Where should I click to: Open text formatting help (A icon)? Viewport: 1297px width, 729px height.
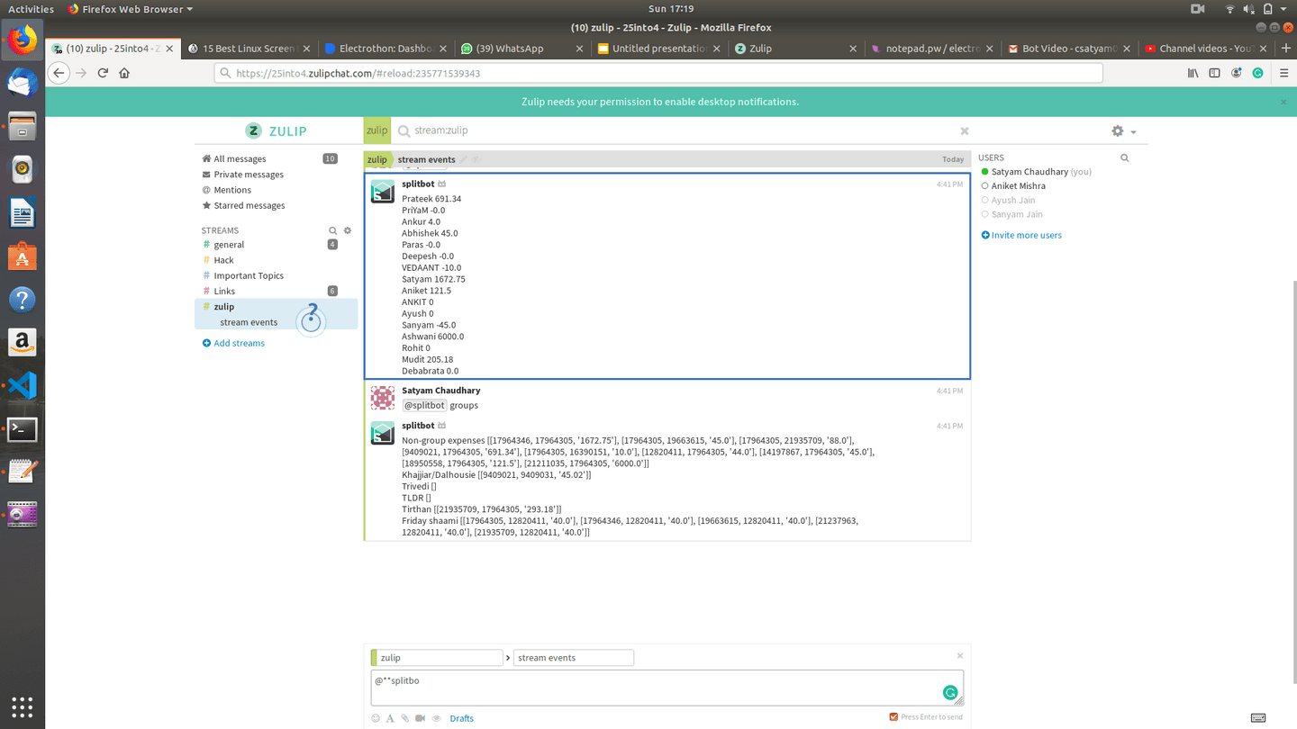[390, 718]
